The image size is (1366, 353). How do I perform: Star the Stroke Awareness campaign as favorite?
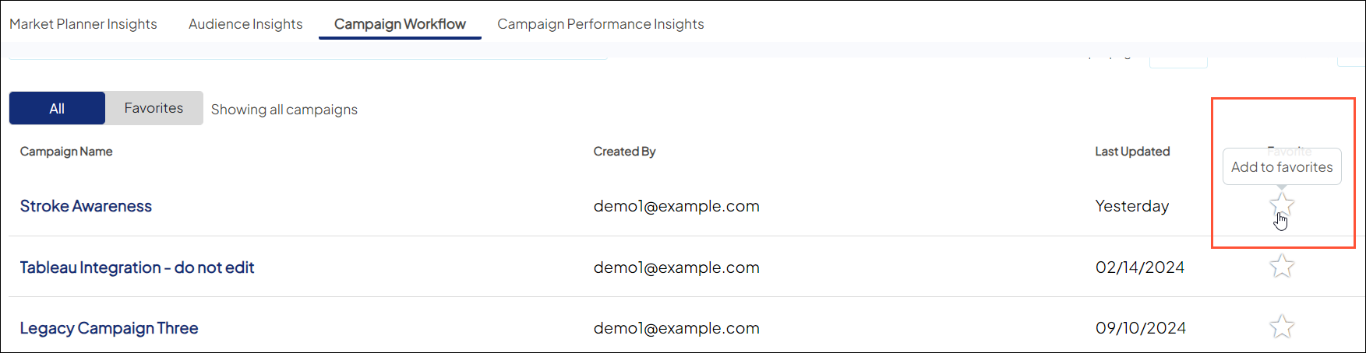point(1282,205)
